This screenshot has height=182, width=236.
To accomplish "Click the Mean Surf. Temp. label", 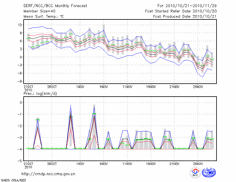I will point(44,17).
